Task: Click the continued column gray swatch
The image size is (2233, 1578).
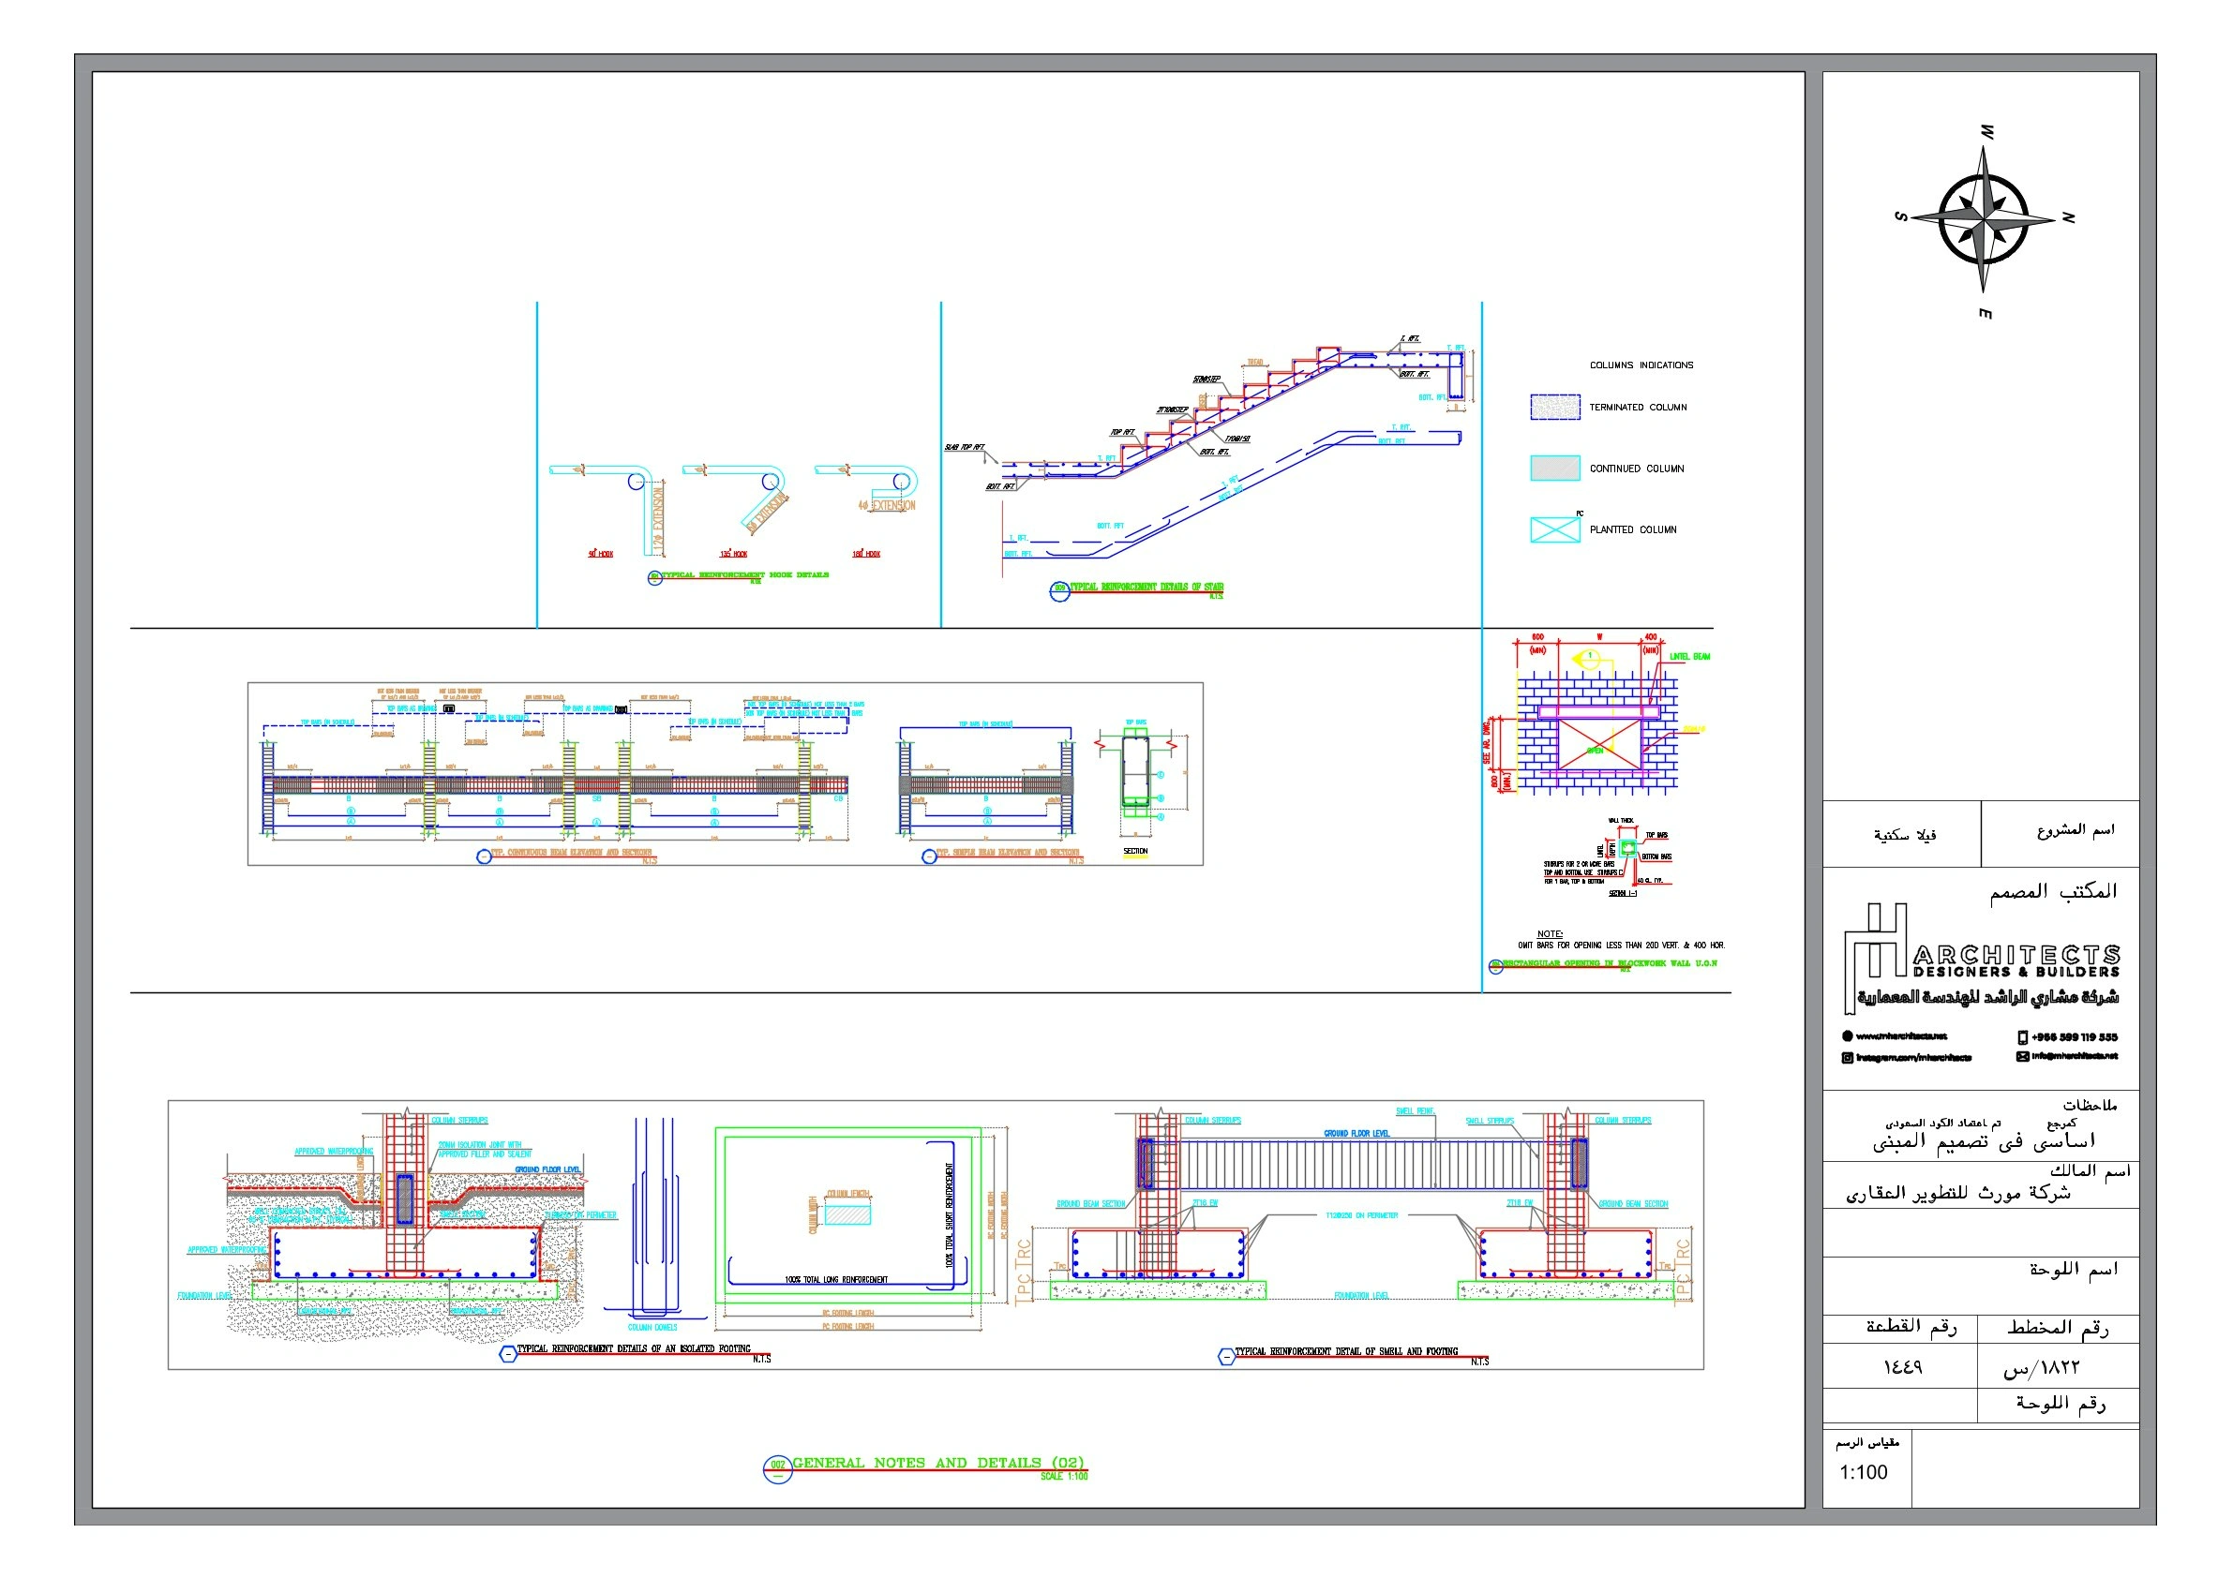Action: pos(1554,469)
